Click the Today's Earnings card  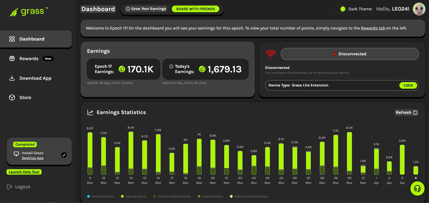pos(205,69)
